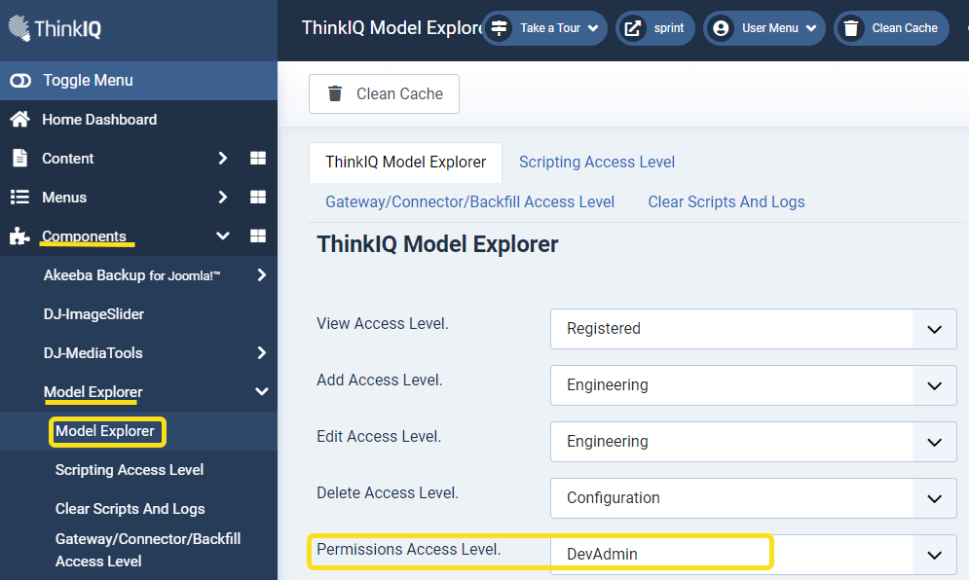Open the Components dashboard grid icon

point(258,236)
